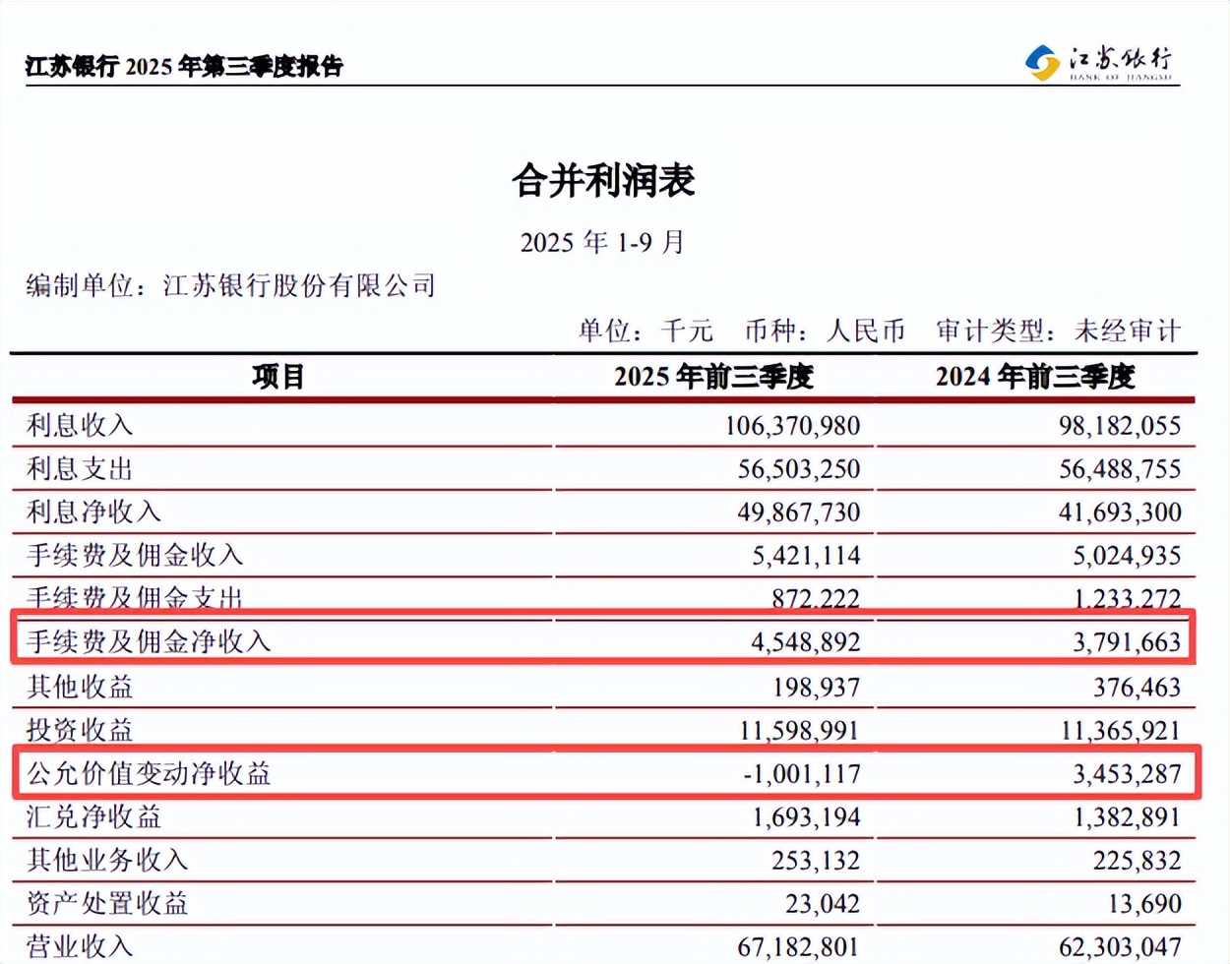Click 编制单位：江苏银行股份有限公司 line
Screen dimensions: 1230x964
[230, 286]
